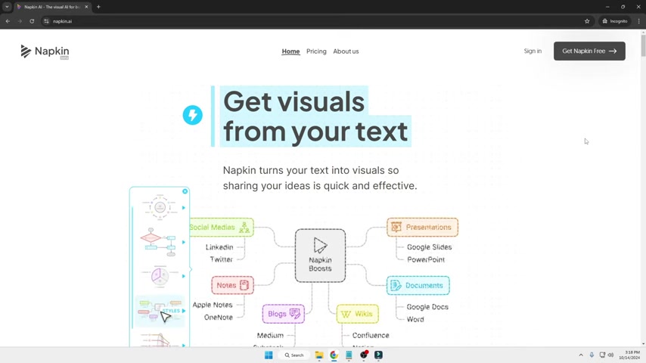Click the people icon in Social Medias

[244, 227]
